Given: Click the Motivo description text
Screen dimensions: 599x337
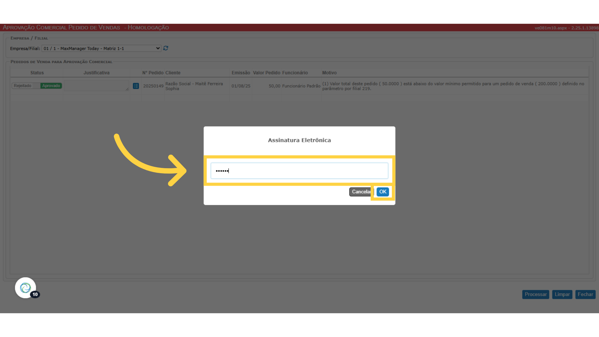Looking at the screenshot, I should pos(453,86).
